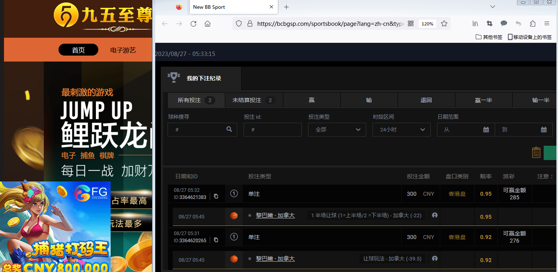
Task: Click the browser reload button
Action: point(193,24)
